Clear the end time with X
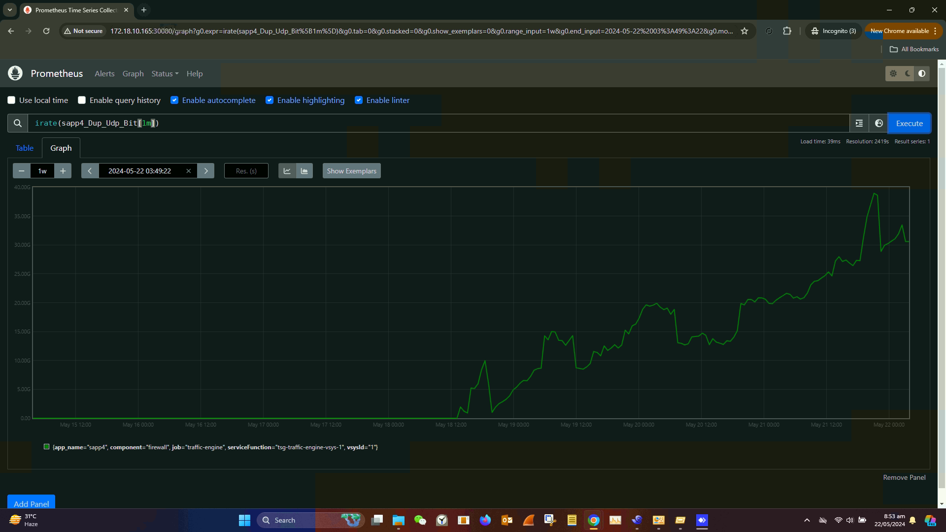 188,171
